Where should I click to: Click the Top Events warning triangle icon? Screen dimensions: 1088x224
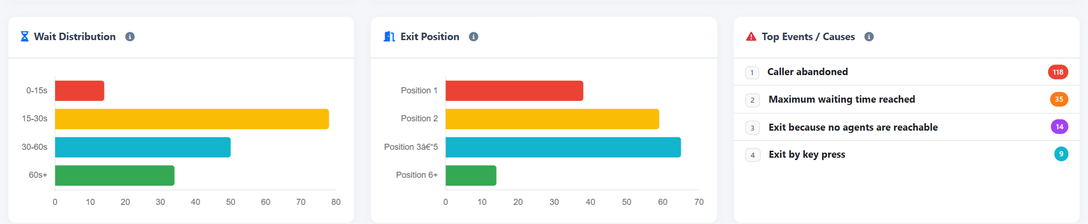click(751, 36)
